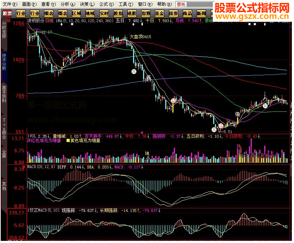The height and width of the screenshot is (243, 294).
Task: Open the 区域 toolbar category
Action: (x=76, y=14)
